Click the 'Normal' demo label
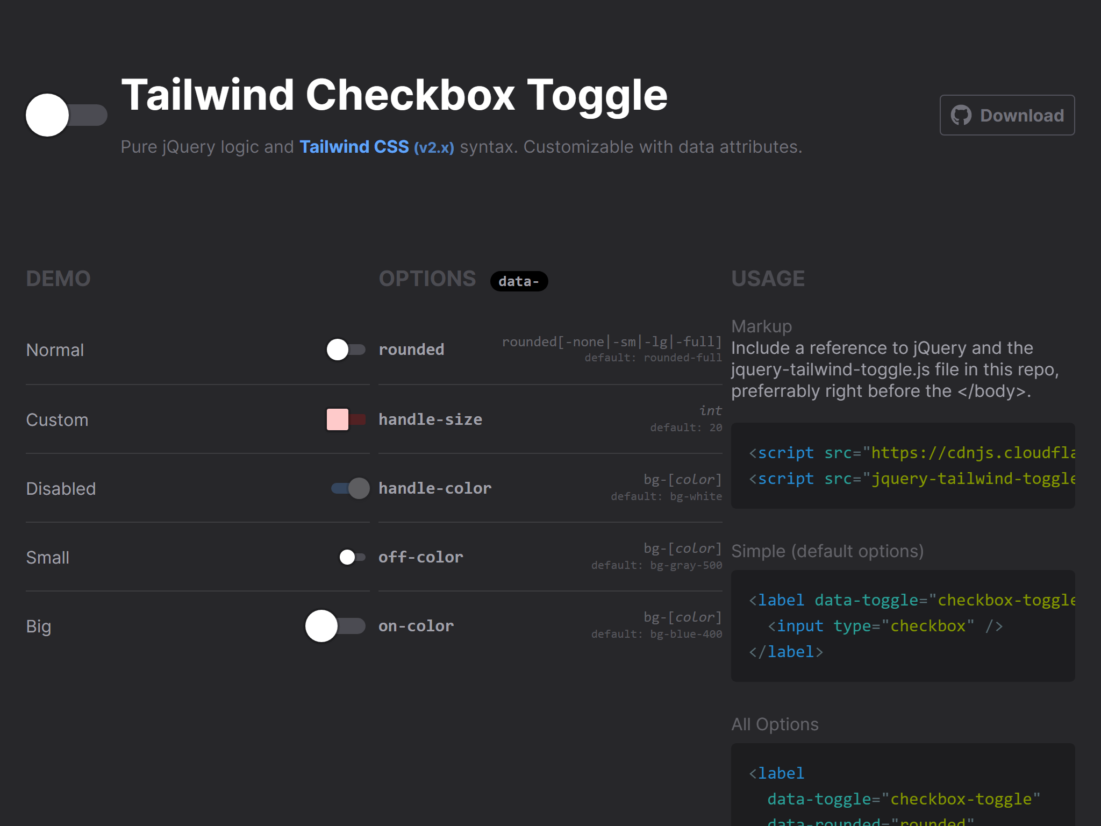 (55, 350)
